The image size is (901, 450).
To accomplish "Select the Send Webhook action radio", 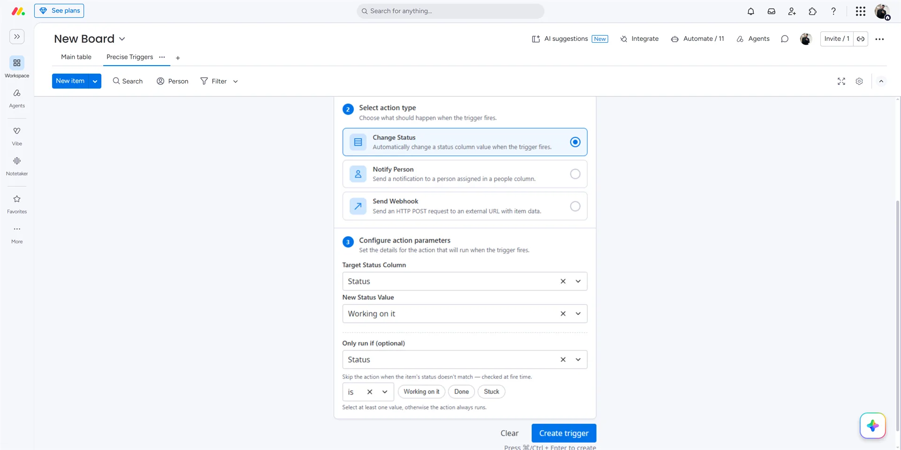I will [575, 206].
